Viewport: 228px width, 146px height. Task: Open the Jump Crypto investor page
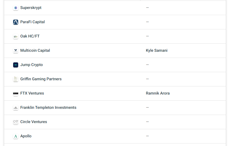(x=32, y=65)
